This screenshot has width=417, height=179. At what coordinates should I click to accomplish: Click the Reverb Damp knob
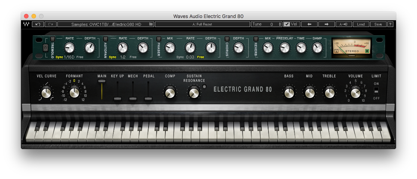[317, 48]
